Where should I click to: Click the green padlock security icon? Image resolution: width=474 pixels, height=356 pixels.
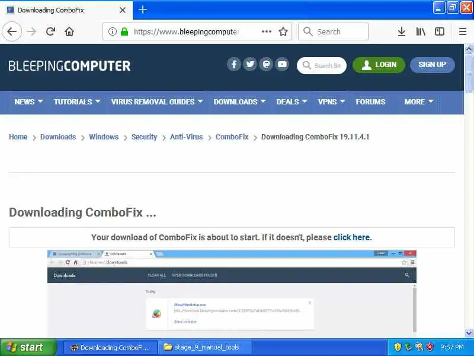point(124,31)
